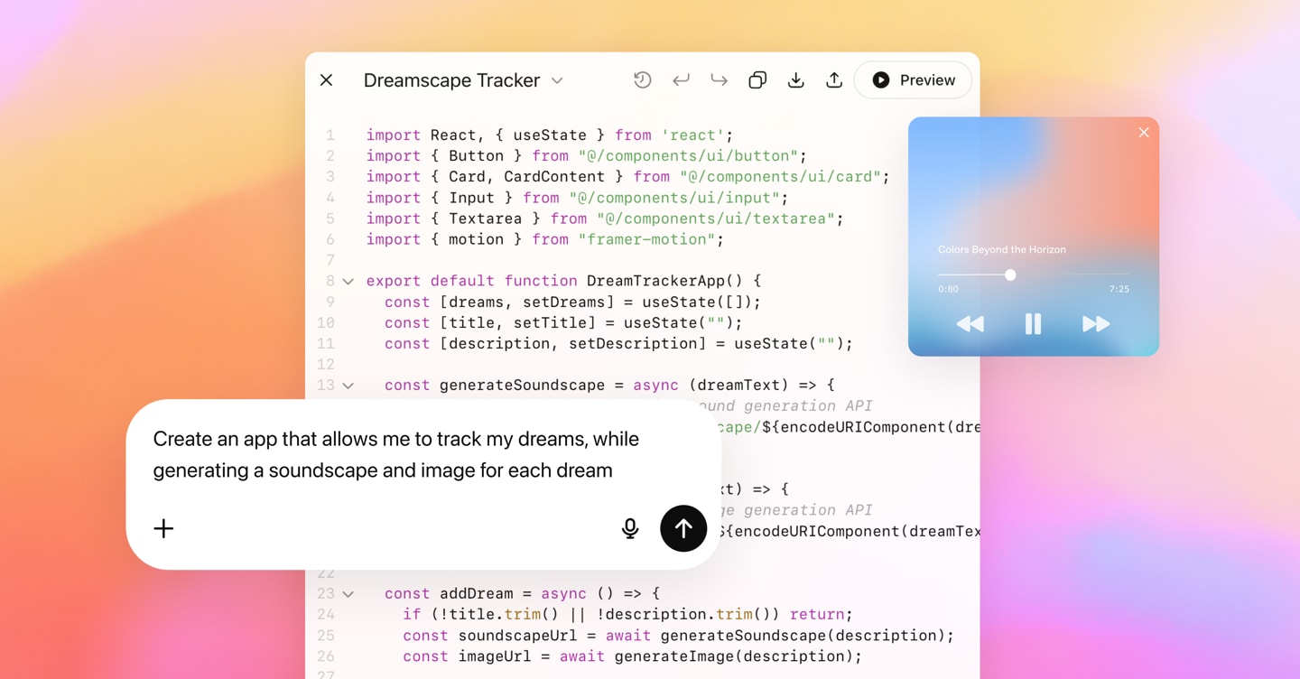The height and width of the screenshot is (679, 1300).
Task: Skip backward in the soundscape player
Action: (970, 323)
